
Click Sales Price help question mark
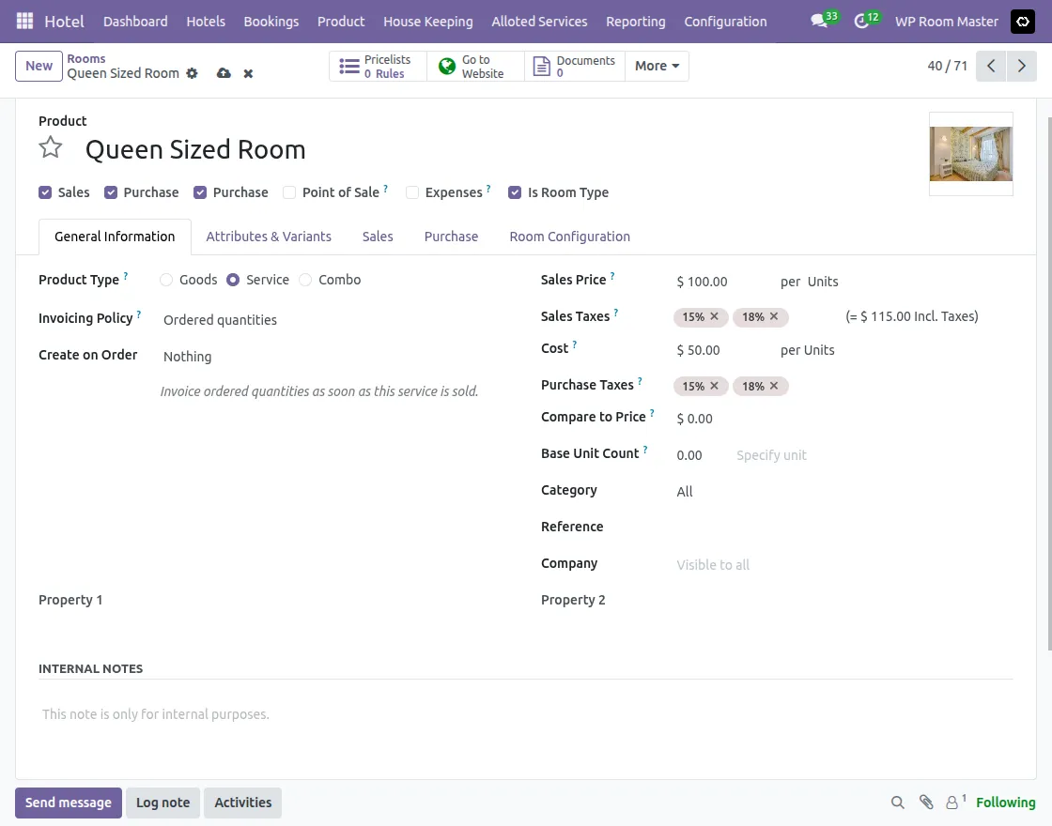(612, 276)
